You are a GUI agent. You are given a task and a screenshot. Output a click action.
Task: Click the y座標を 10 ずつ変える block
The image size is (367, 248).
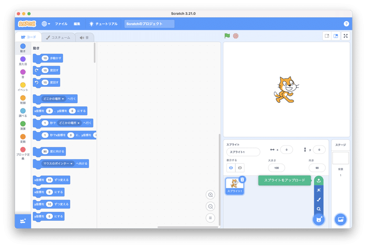coord(51,204)
